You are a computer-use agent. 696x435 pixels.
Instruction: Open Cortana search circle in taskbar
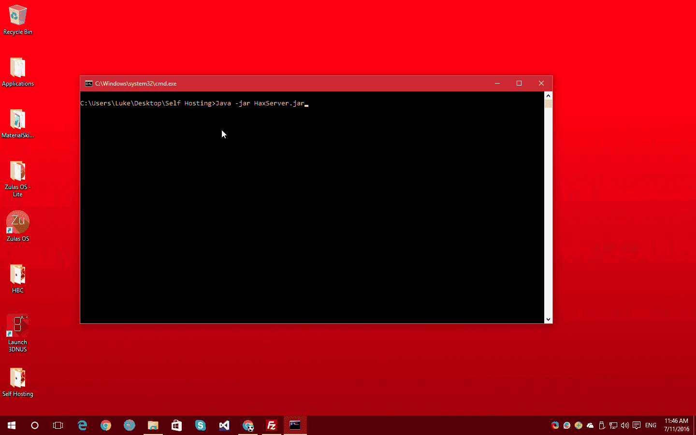pos(35,425)
